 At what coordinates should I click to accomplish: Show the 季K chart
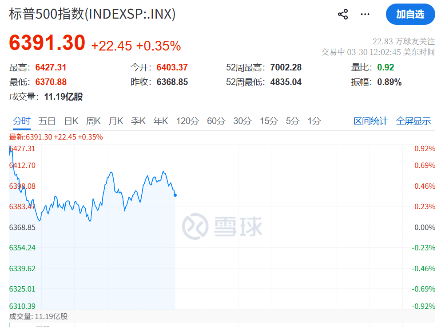coord(138,121)
